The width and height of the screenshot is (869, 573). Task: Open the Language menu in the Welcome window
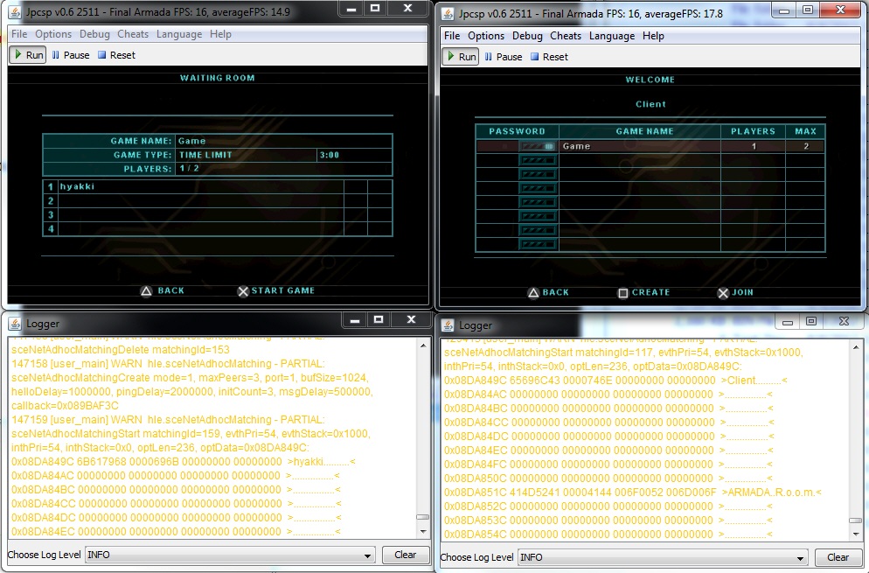pyautogui.click(x=612, y=36)
